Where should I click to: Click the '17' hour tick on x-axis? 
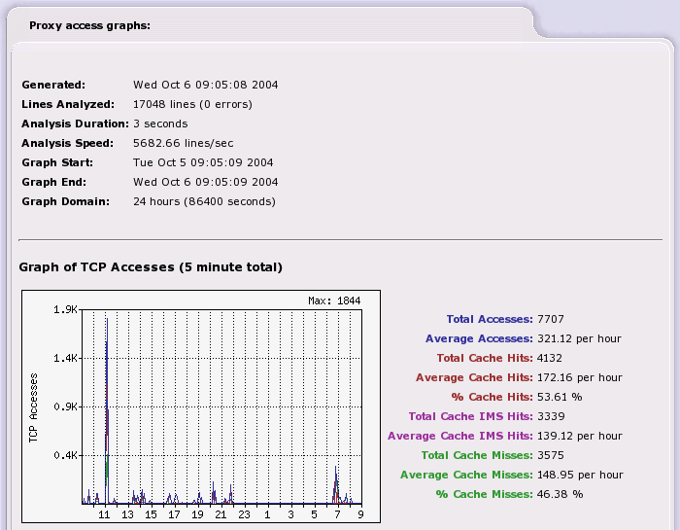174,514
